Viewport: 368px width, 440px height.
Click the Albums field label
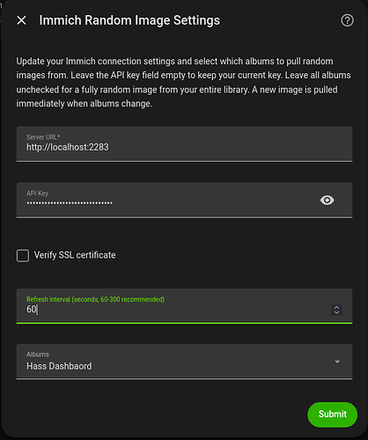pyautogui.click(x=38, y=355)
